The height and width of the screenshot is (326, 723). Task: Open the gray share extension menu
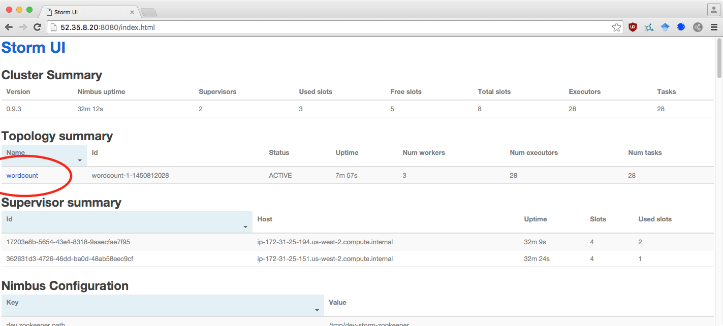click(x=698, y=27)
